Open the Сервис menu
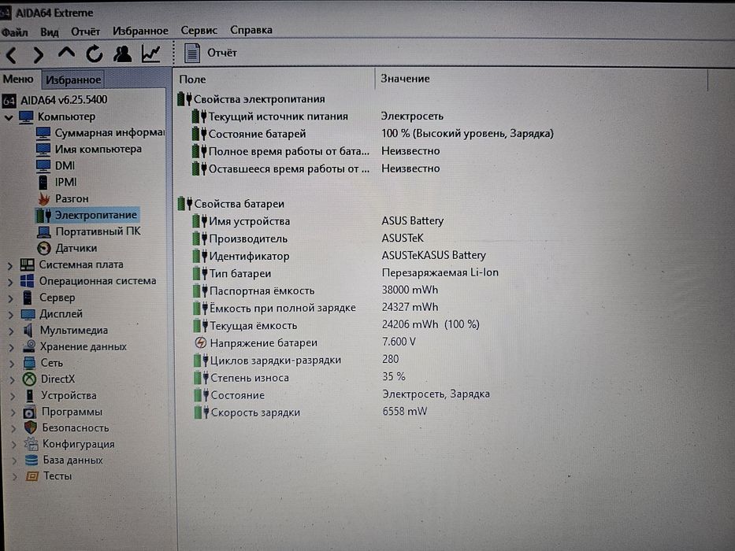This screenshot has height=551, width=735. tap(199, 31)
